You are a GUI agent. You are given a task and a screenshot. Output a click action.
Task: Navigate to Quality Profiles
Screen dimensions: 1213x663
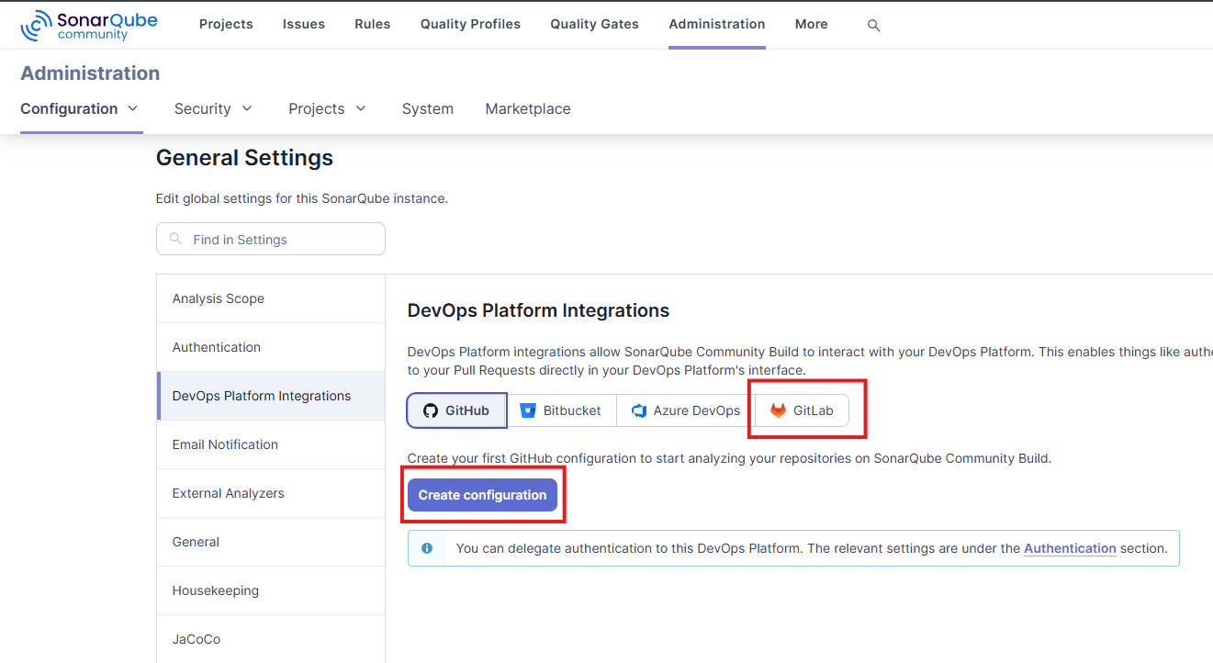470,25
